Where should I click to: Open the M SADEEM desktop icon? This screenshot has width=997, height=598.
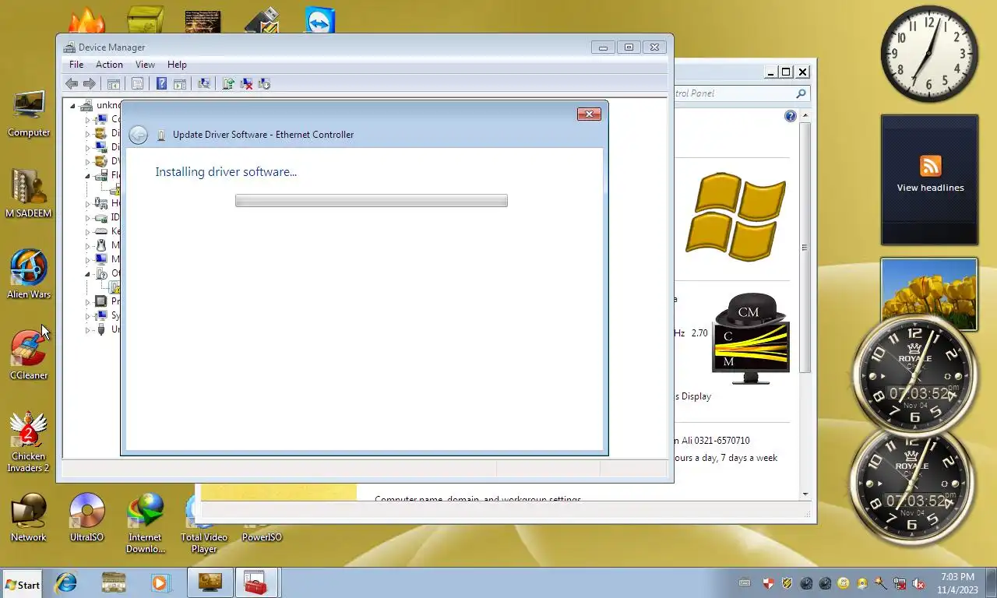pyautogui.click(x=29, y=194)
